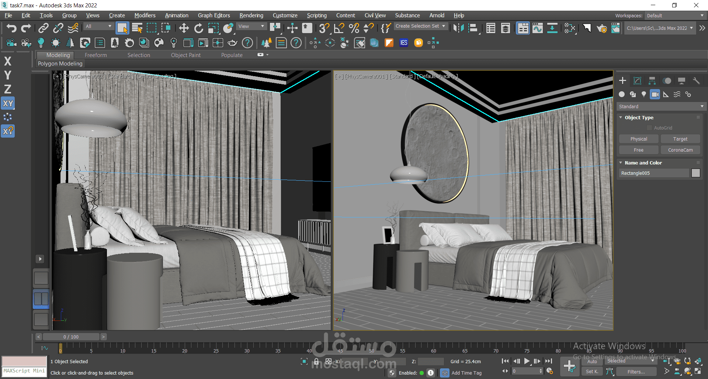Switch to the Modify command panel
708x379 pixels.
pyautogui.click(x=637, y=81)
